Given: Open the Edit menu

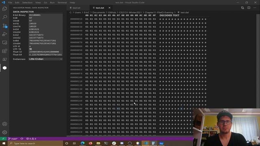Looking at the screenshot, I should (17, 2).
